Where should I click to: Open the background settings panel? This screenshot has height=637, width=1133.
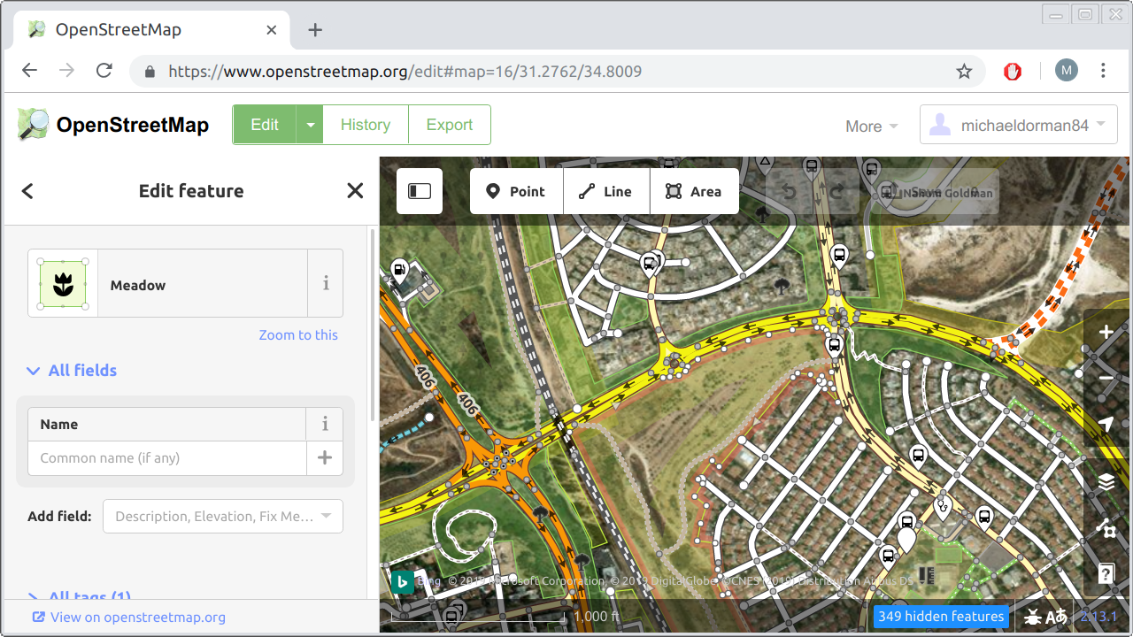point(1105,482)
